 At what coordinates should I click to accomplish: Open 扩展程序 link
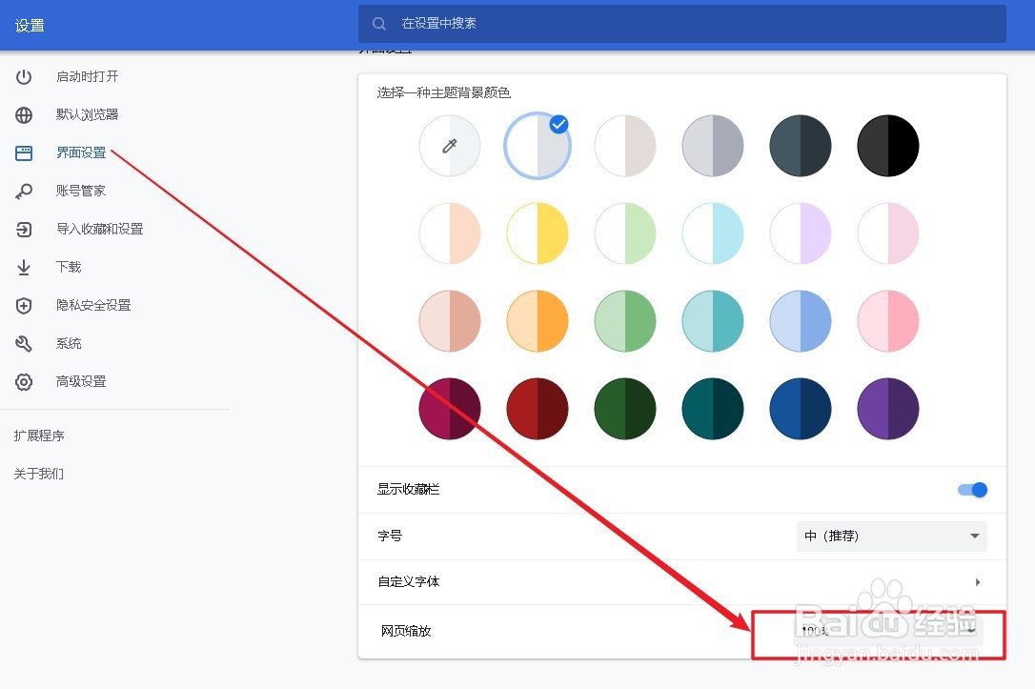pyautogui.click(x=39, y=436)
